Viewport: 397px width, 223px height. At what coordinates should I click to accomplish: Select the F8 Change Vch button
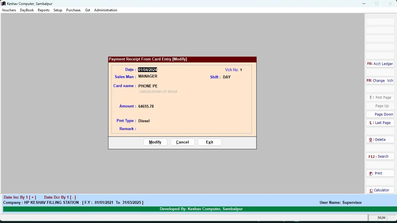click(380, 81)
